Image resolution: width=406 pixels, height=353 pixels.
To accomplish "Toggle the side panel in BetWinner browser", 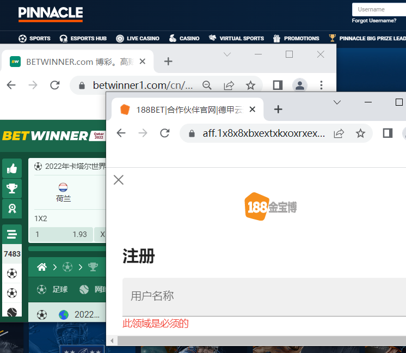I will tap(278, 85).
